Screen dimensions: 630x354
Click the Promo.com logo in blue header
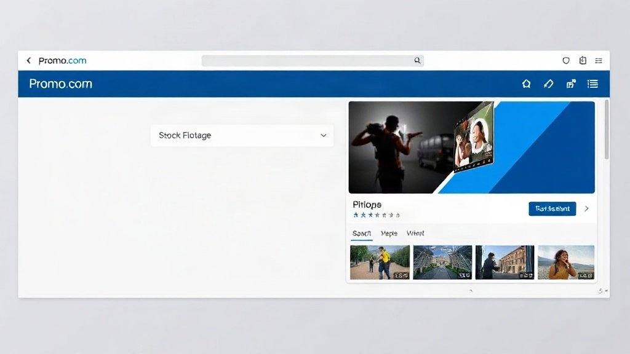(61, 84)
